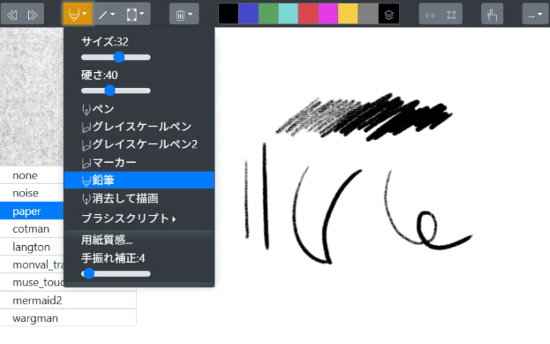Image resolution: width=550 pixels, height=344 pixels.
Task: Choose the グレイスケールペン brush option
Action: pos(139,126)
